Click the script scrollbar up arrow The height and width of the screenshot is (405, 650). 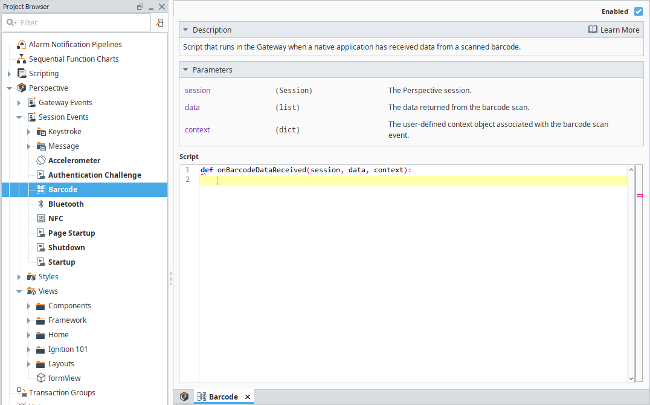coord(631,169)
